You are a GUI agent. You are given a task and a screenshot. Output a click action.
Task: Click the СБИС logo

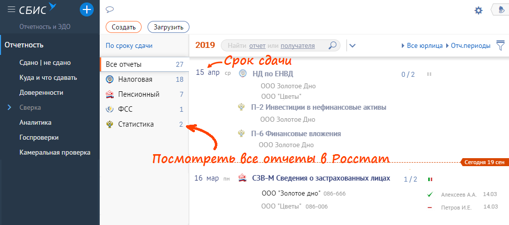[38, 9]
